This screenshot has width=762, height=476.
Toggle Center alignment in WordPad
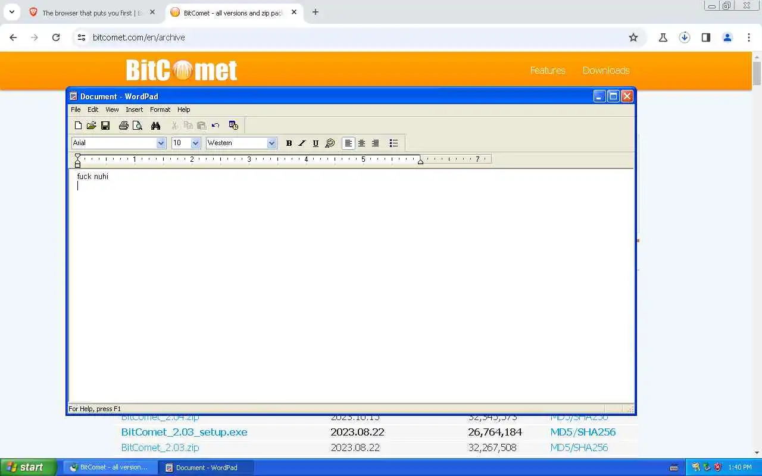[x=361, y=143]
